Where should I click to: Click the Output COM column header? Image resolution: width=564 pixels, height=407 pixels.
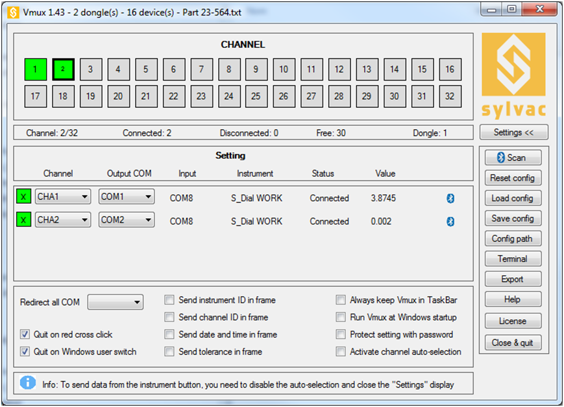click(129, 173)
